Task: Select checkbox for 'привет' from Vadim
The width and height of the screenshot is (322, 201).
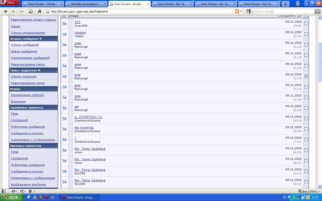Action: [306, 34]
